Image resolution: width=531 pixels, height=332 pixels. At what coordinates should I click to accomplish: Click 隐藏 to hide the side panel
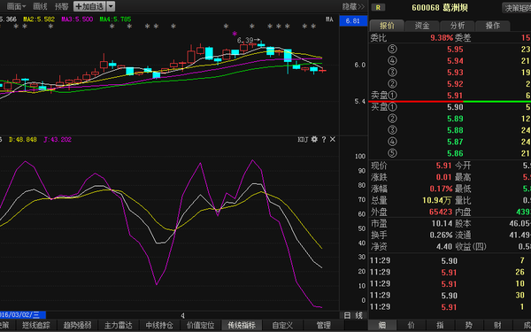coord(353,6)
